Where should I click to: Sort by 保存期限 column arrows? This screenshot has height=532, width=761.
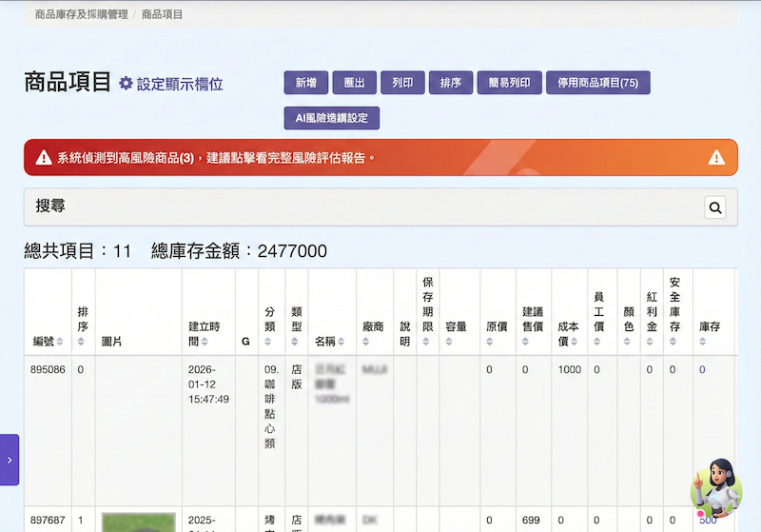(426, 342)
